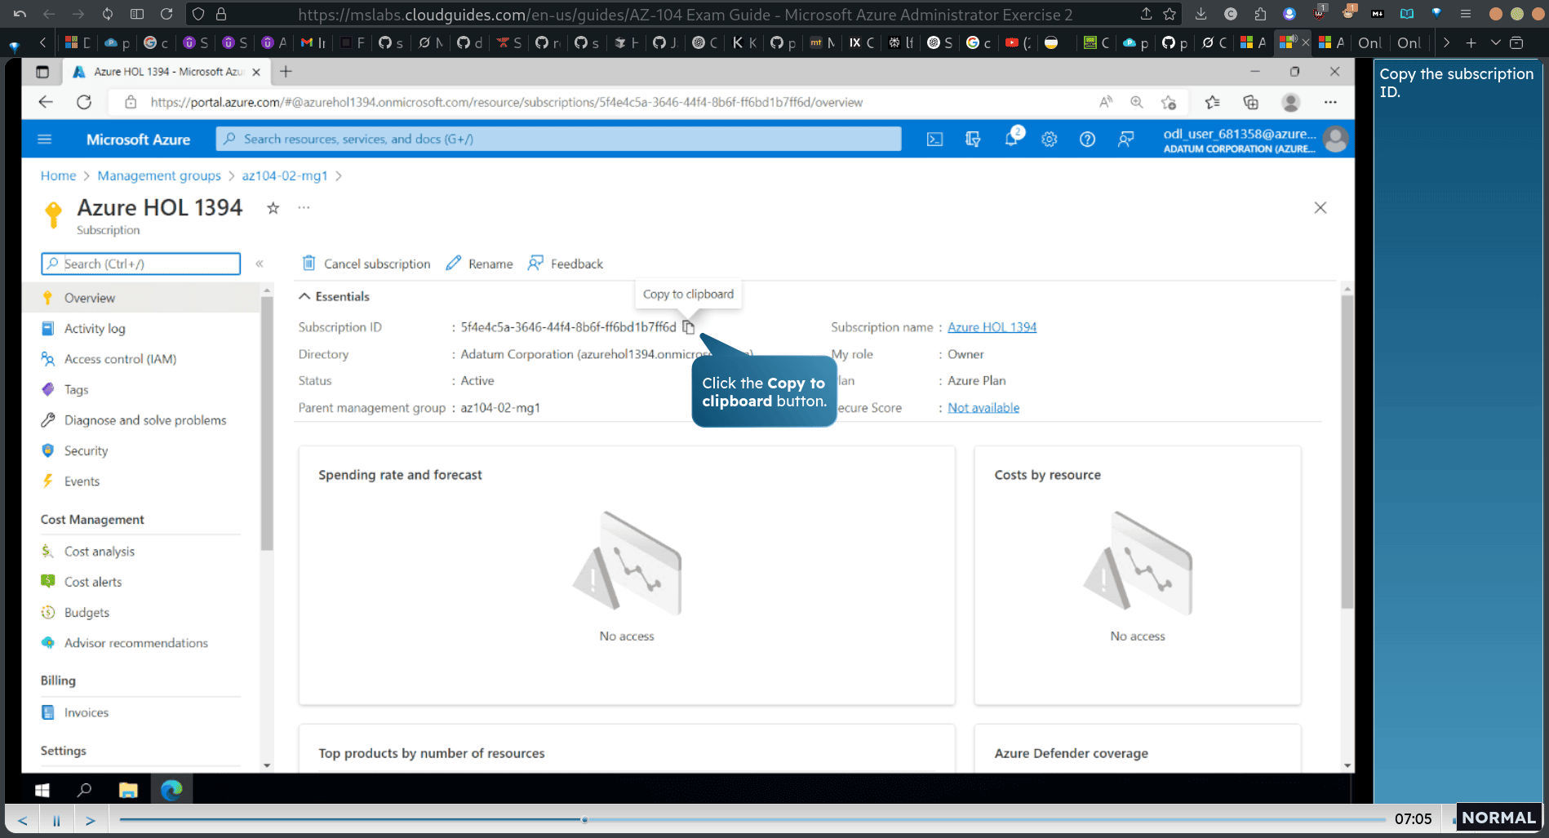This screenshot has width=1549, height=838.
Task: Click Management groups breadcrumb
Action: 159,175
